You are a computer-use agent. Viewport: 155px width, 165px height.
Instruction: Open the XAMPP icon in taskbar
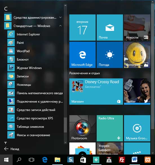tap(147, 160)
